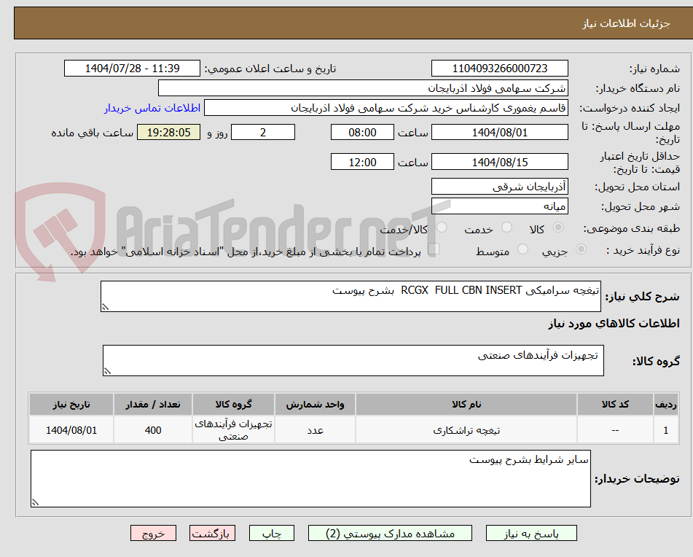Choose متوسط purchase process type

523,249
